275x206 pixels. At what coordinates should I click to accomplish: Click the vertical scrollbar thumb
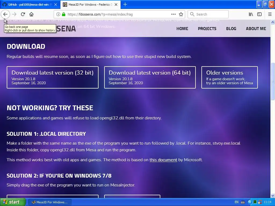[273, 81]
